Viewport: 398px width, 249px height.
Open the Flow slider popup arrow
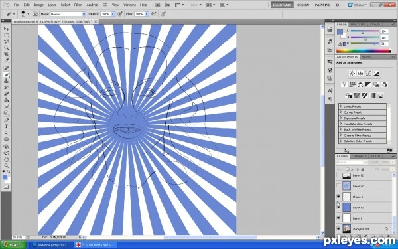click(x=147, y=14)
